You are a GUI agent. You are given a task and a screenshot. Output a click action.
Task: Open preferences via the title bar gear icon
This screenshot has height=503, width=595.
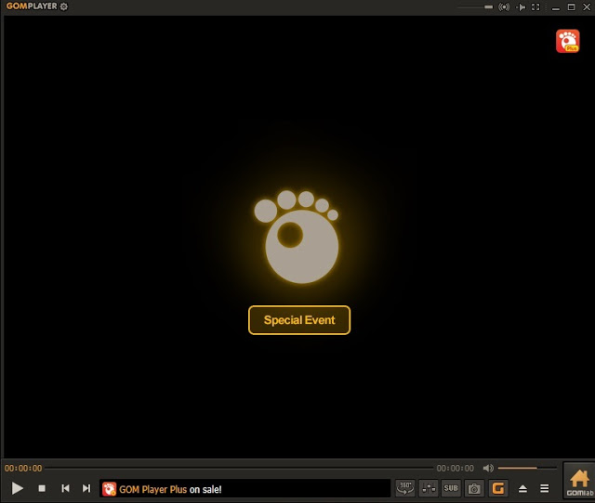click(64, 6)
